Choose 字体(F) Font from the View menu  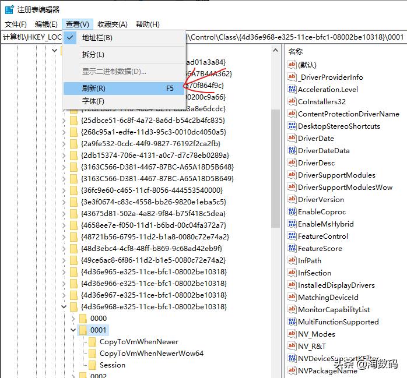[124, 101]
